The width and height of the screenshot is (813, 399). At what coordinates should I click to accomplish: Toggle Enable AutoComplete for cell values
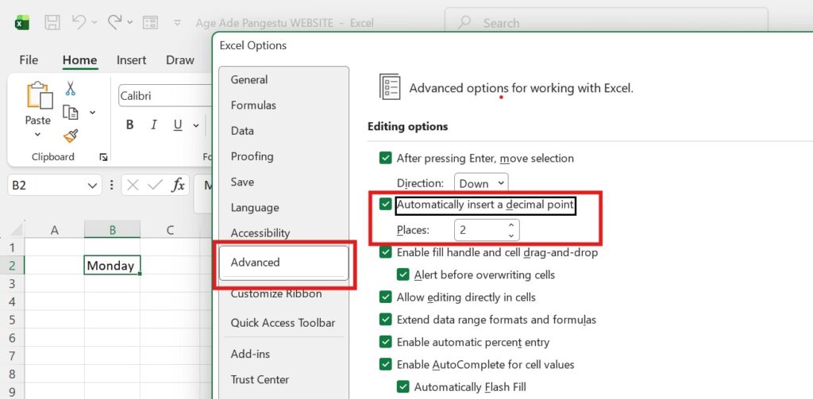(x=385, y=364)
